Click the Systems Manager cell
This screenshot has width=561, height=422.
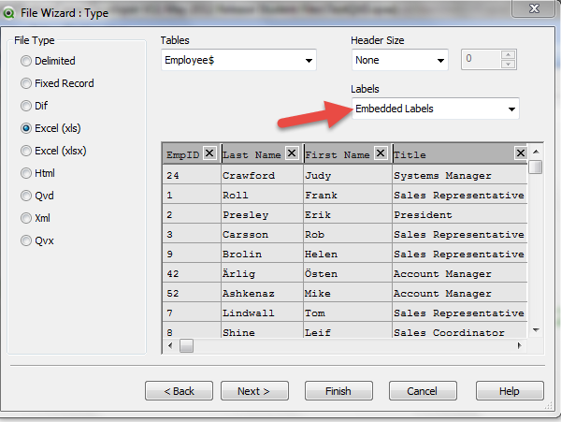(460, 175)
